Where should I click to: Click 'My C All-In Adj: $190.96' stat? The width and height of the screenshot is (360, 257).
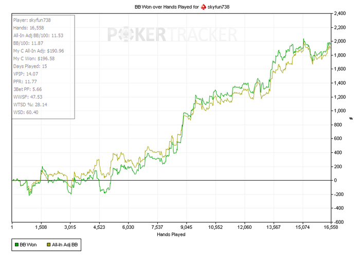tap(39, 51)
